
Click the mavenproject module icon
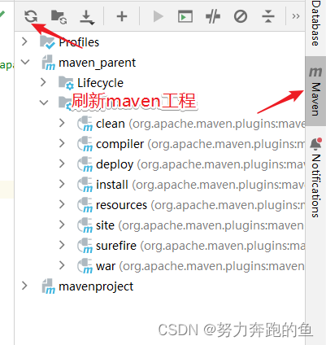(49, 286)
